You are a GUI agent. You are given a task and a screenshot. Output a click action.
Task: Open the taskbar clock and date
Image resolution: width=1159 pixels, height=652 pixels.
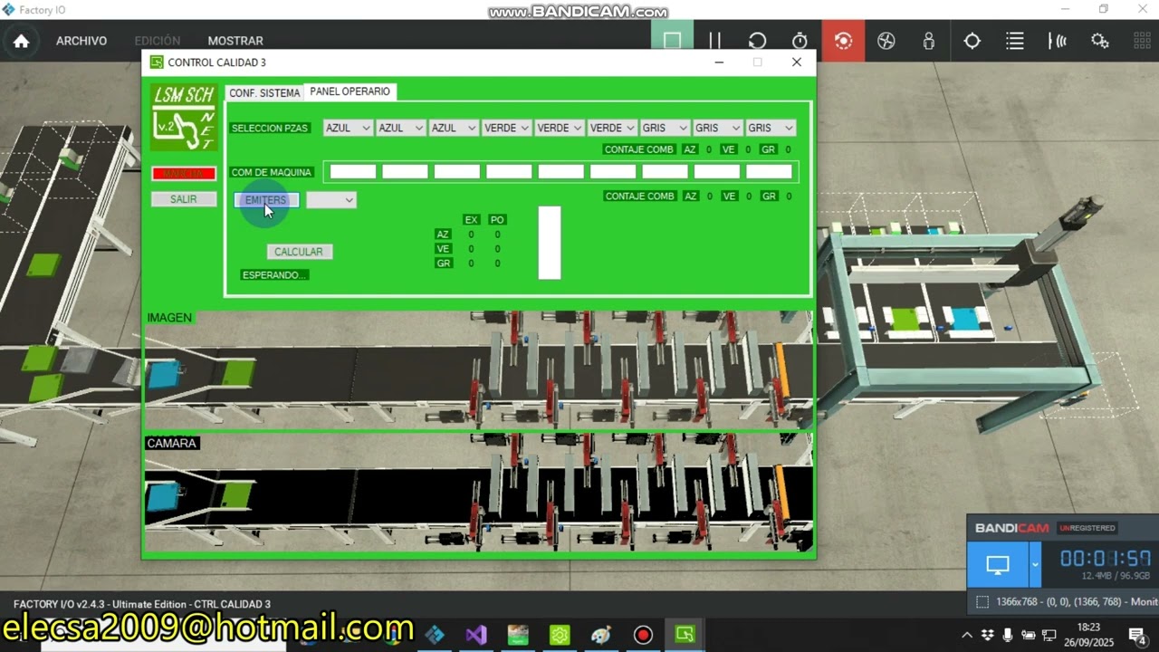click(1089, 635)
